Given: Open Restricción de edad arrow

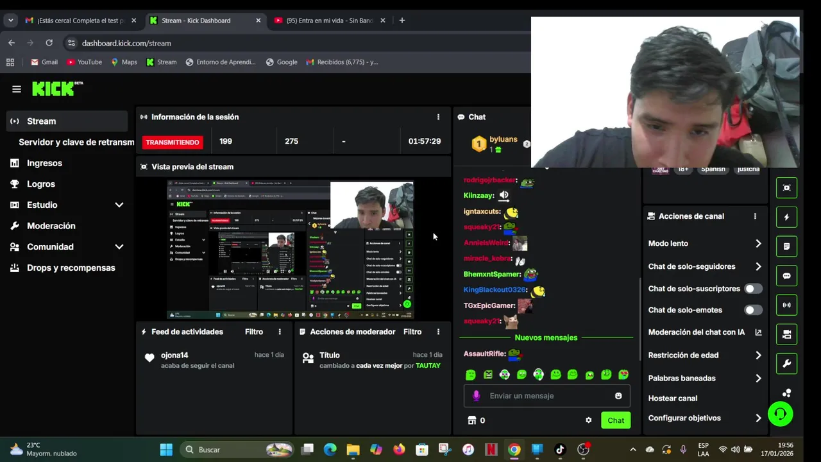Looking at the screenshot, I should [758, 355].
